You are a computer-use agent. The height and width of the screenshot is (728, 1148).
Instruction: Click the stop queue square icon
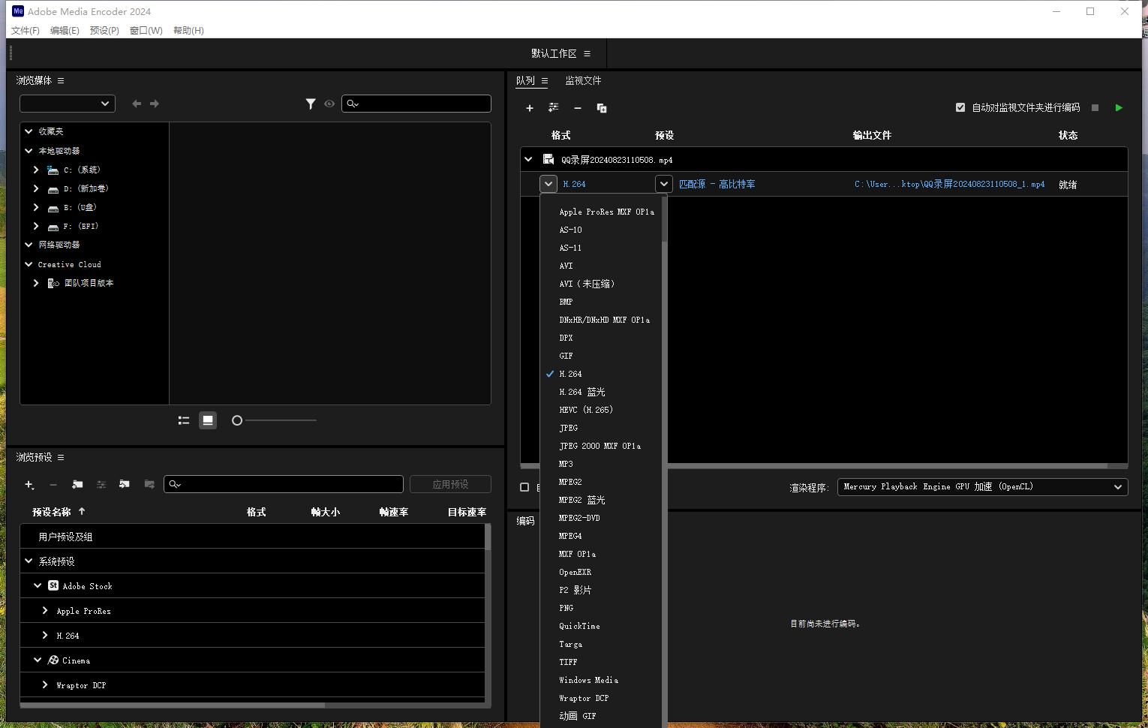pyautogui.click(x=1095, y=108)
